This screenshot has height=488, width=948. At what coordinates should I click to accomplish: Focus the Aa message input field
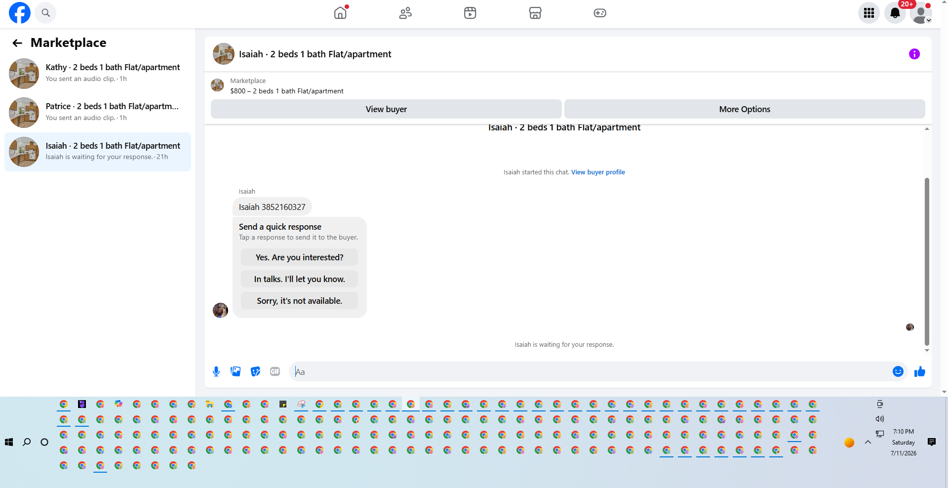pyautogui.click(x=591, y=372)
